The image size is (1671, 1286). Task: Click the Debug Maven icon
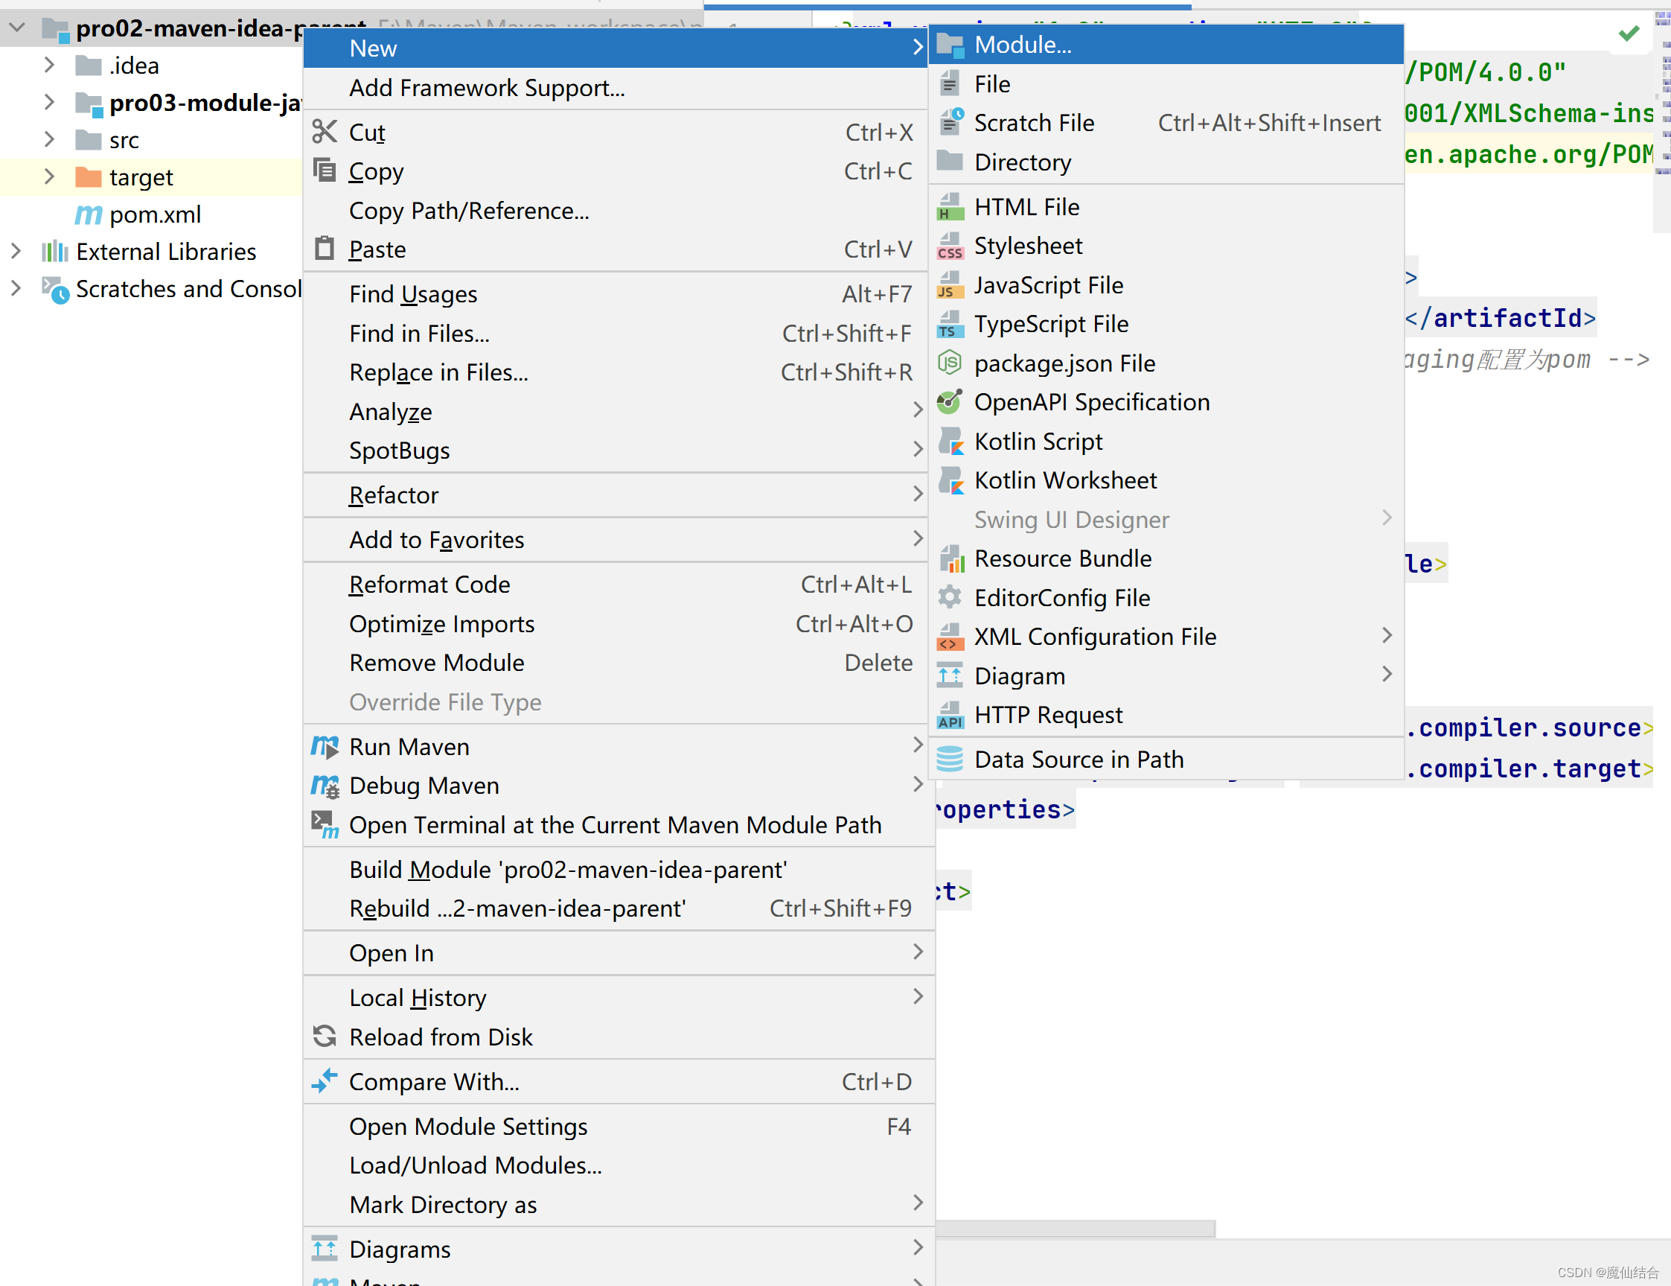pos(325,786)
